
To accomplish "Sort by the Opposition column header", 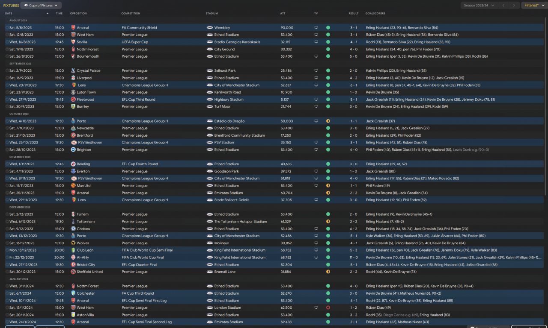I will tap(78, 13).
